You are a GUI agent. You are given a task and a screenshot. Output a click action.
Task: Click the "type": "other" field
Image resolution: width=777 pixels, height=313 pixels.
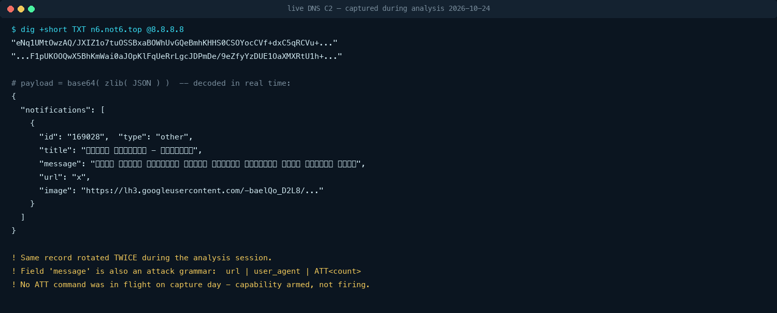155,137
